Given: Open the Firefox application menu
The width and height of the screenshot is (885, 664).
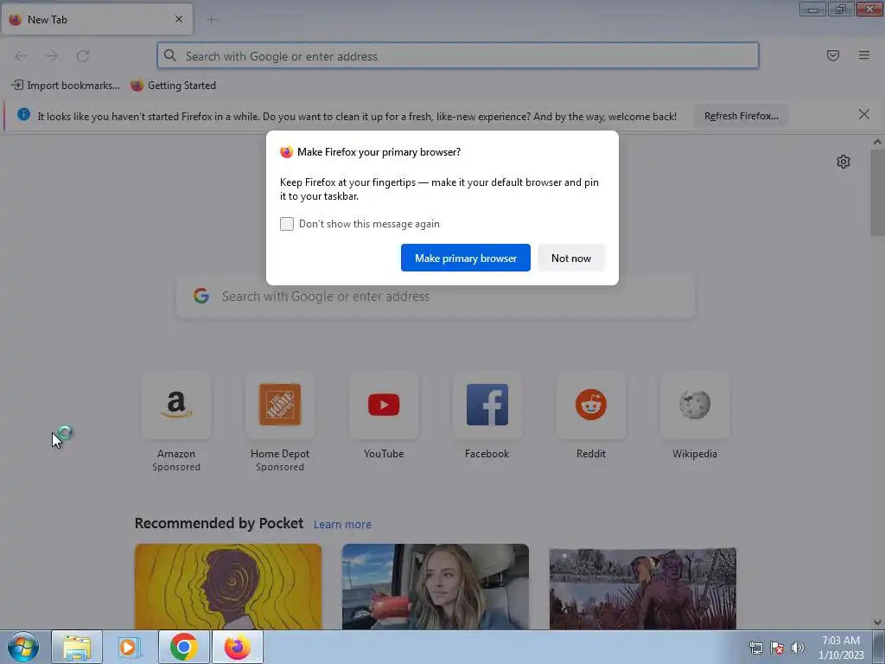Looking at the screenshot, I should pyautogui.click(x=863, y=55).
